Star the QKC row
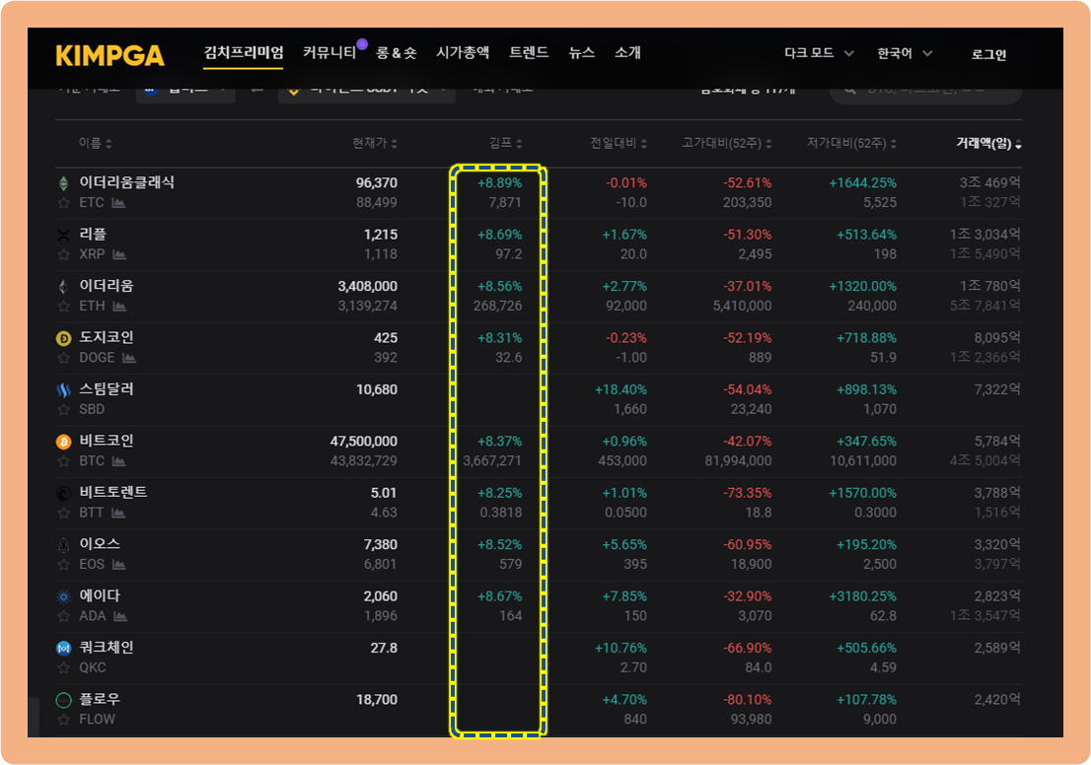Viewport: 1091px width, 765px height. pos(64,668)
